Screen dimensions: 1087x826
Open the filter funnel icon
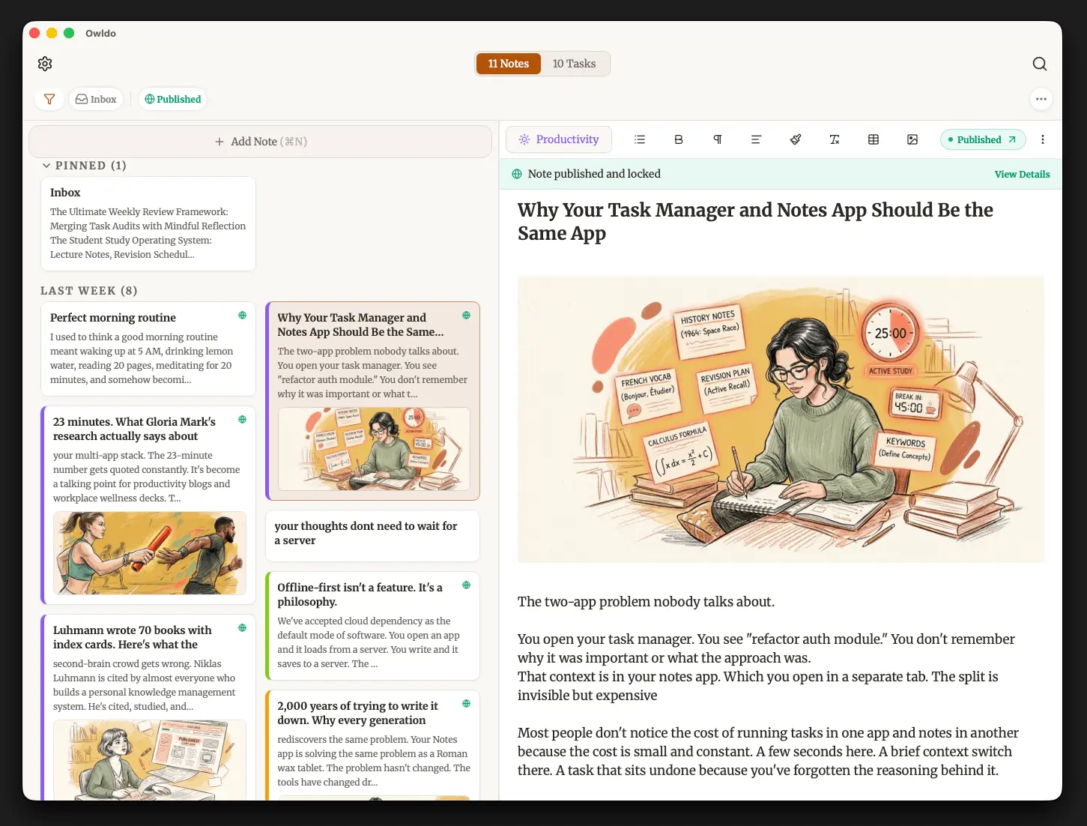(49, 99)
